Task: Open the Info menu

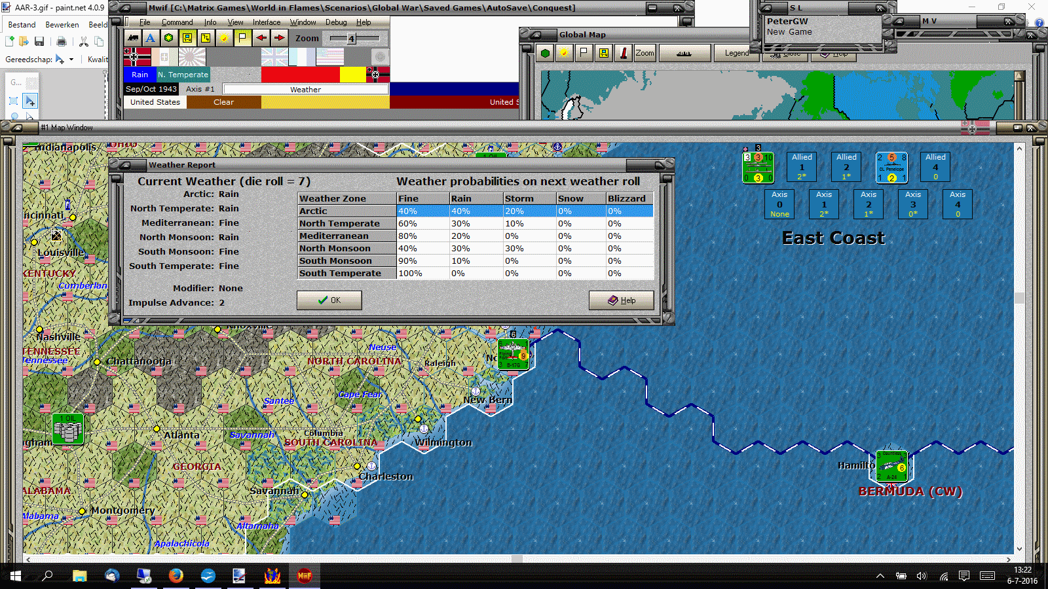Action: [x=210, y=22]
